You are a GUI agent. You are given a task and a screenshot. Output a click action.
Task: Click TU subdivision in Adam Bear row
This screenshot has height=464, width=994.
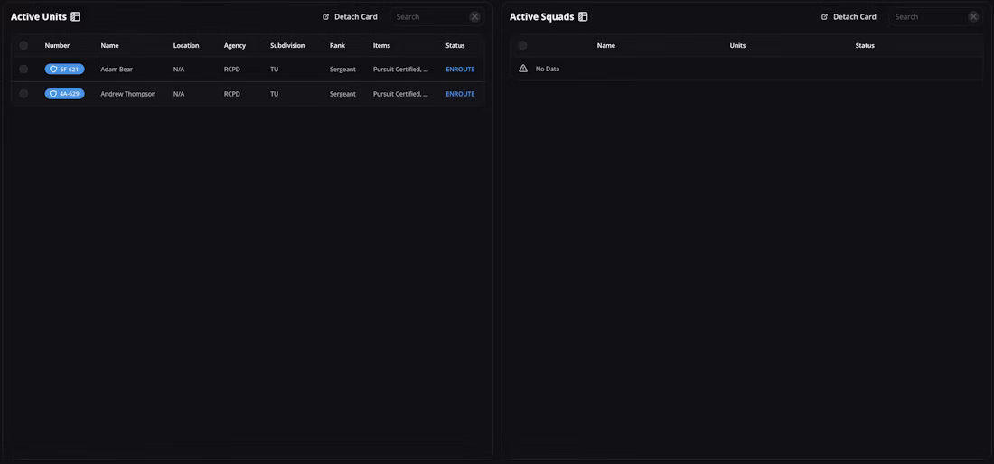coord(275,69)
